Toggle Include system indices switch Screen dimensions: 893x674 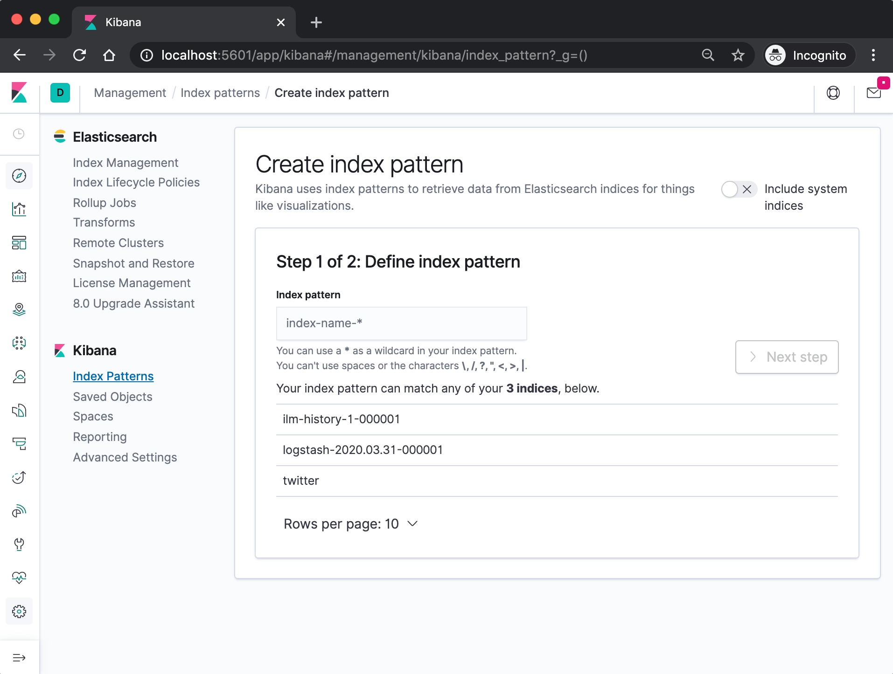click(x=739, y=189)
